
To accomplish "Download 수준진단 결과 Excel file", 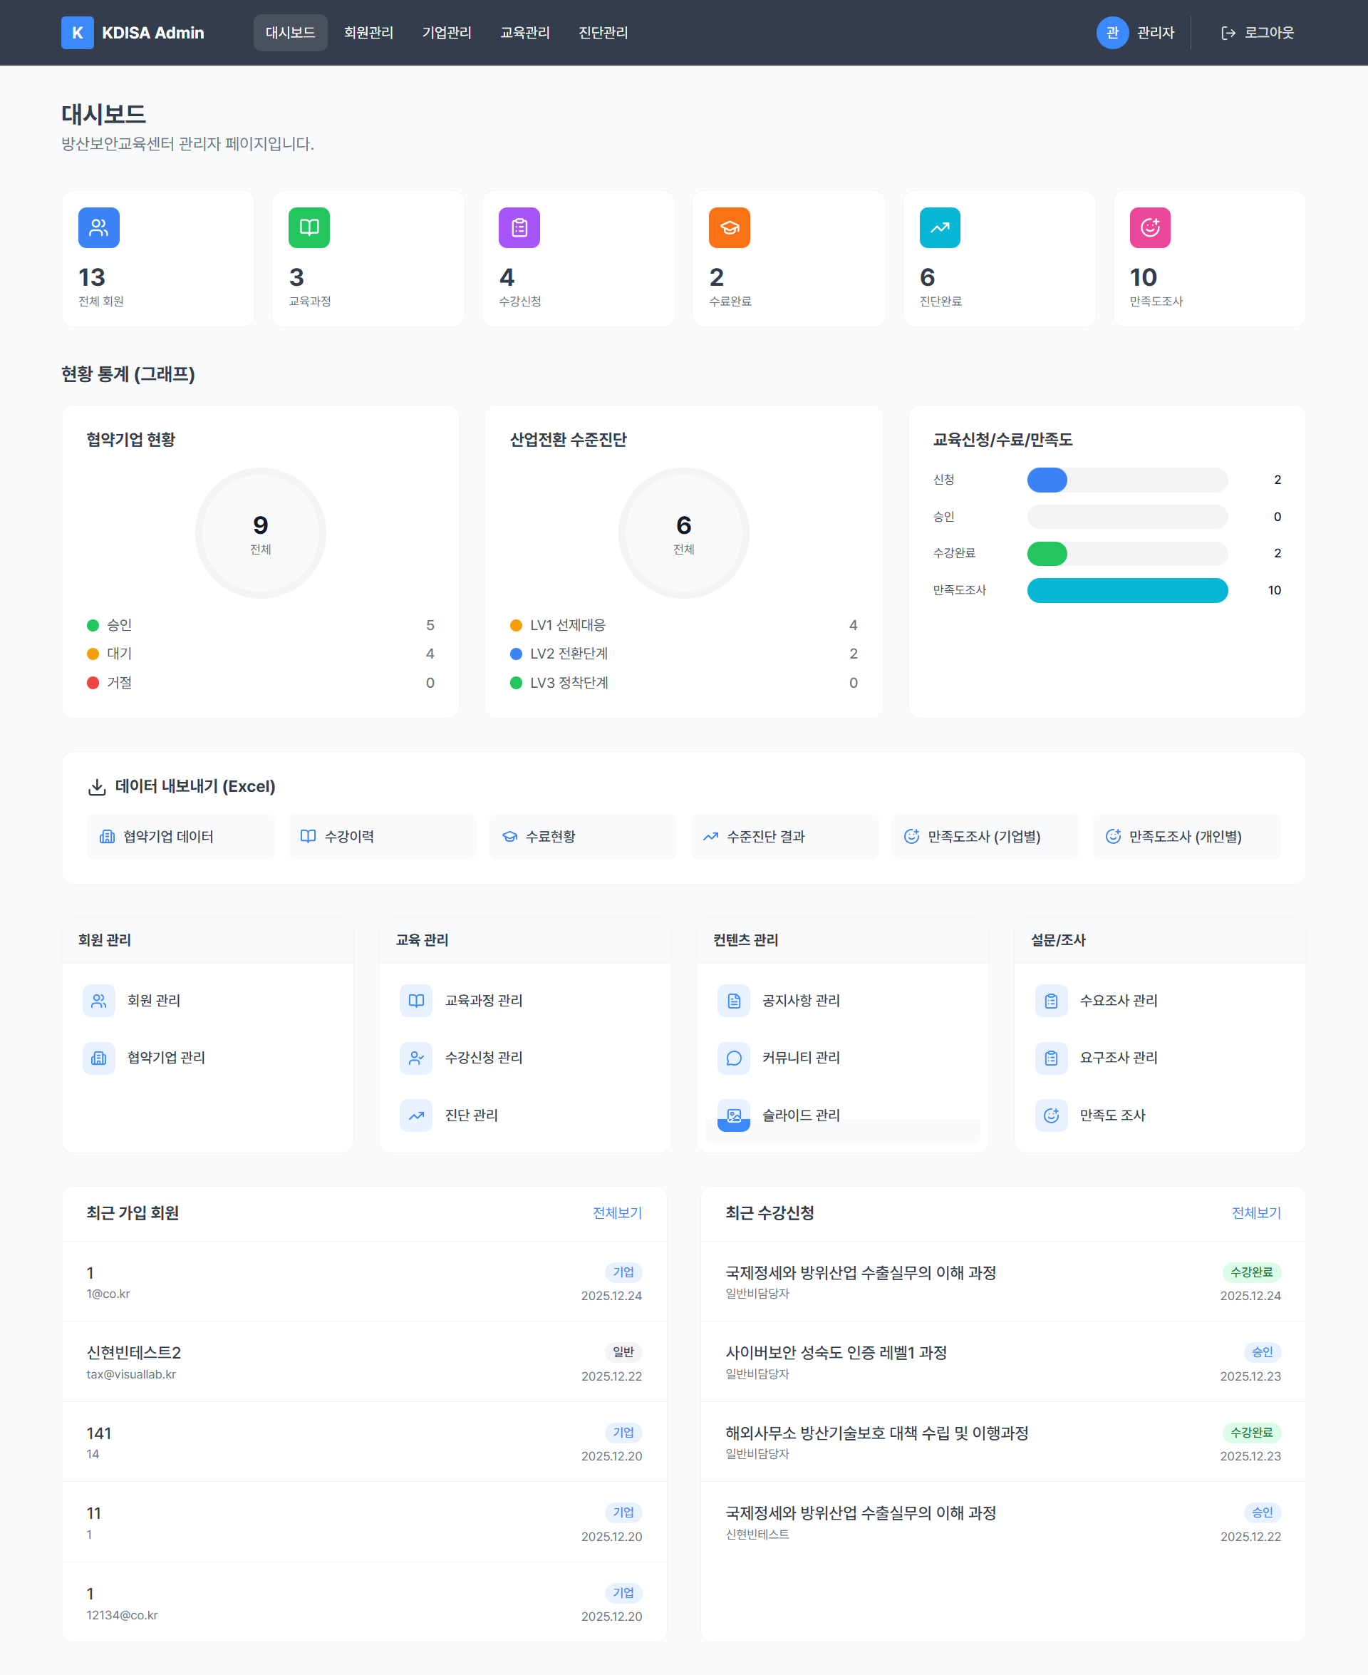I will click(784, 836).
